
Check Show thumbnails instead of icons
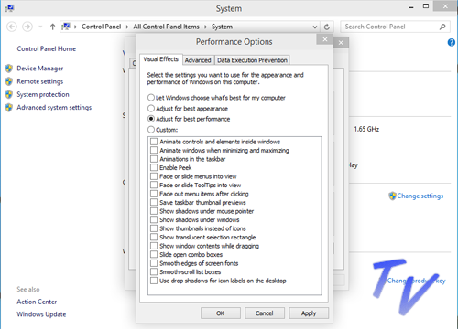click(x=154, y=228)
